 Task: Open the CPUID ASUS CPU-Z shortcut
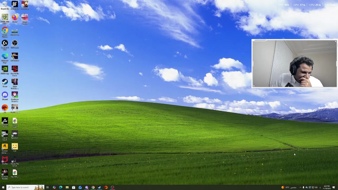5,19
